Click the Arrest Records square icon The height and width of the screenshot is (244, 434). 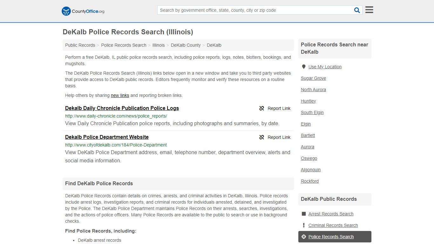303,214
